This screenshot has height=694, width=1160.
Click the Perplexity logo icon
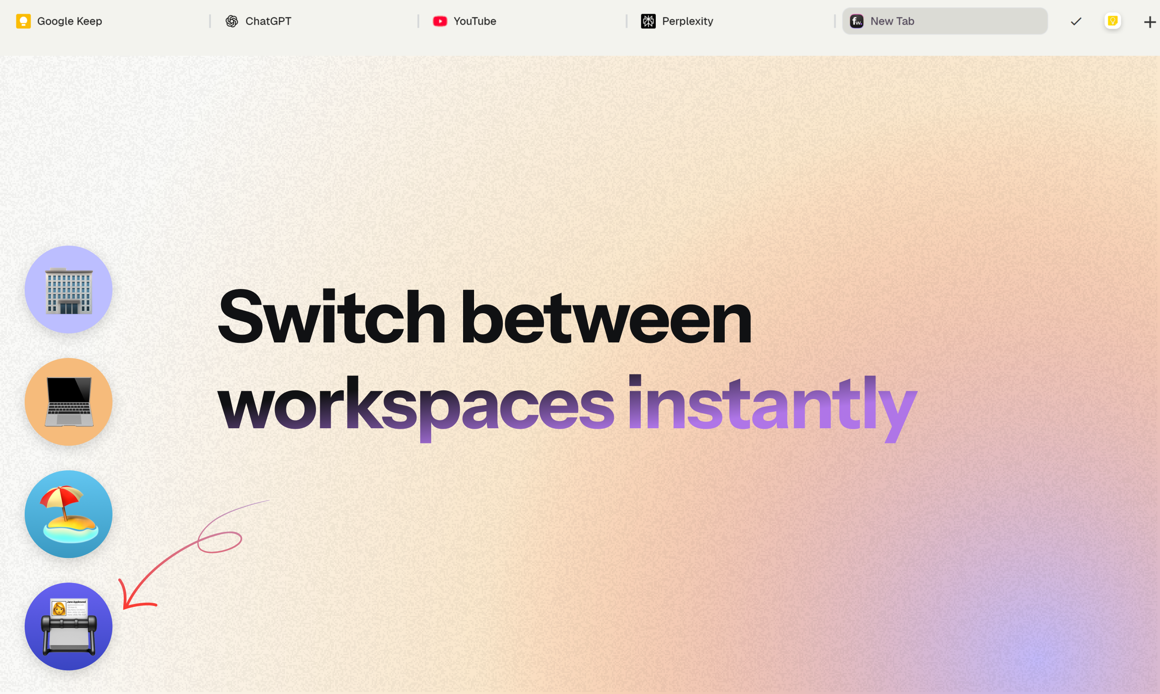point(649,21)
